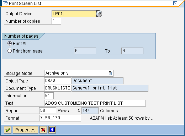Image resolution: width=185 pixels, height=136 pixels.
Task: Click the Information field showing 01
Action: [49, 96]
